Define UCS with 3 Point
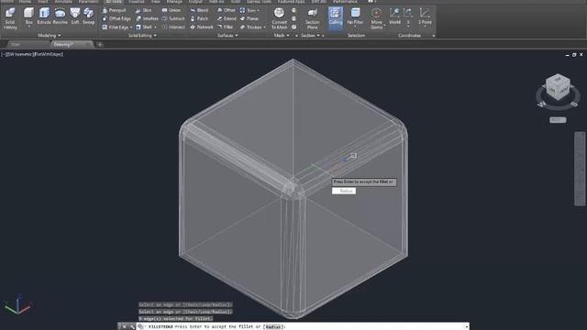 pyautogui.click(x=425, y=16)
